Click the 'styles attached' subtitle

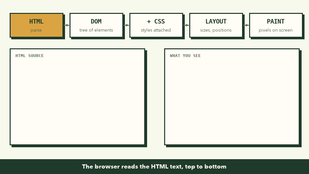(156, 30)
